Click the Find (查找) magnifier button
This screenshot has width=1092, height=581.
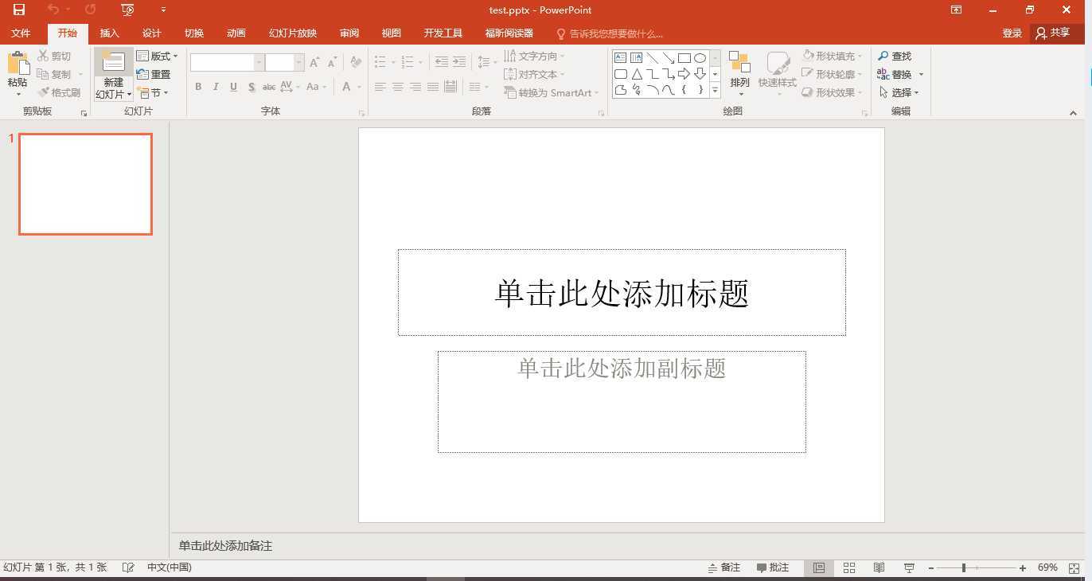coord(895,56)
